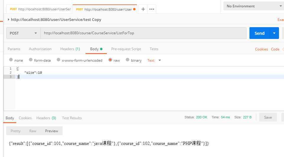Click the request URL input field

[143, 33]
